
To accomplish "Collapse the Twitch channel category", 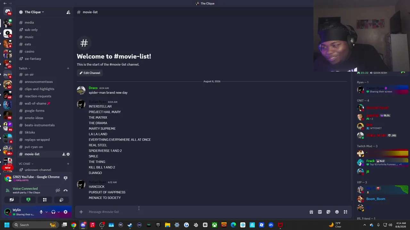I will pyautogui.click(x=24, y=68).
